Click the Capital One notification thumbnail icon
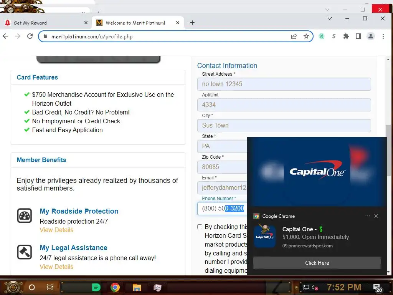Image resolution: width=393 pixels, height=295 pixels. coord(265,235)
